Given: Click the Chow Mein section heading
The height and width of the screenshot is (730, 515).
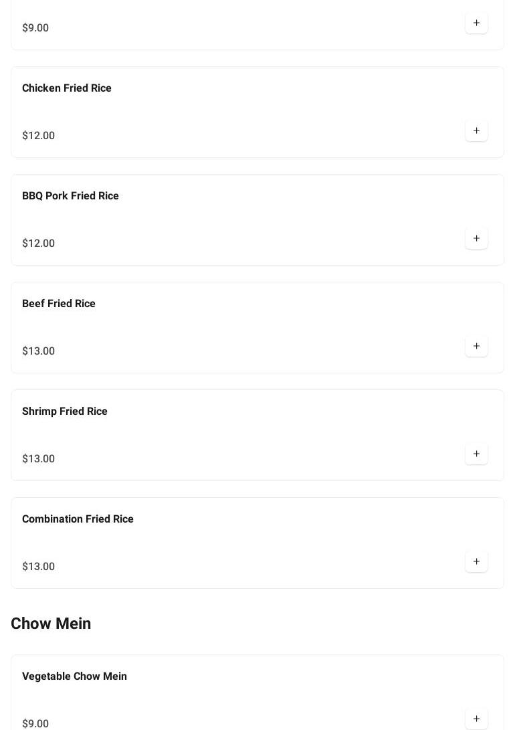Looking at the screenshot, I should [x=51, y=624].
